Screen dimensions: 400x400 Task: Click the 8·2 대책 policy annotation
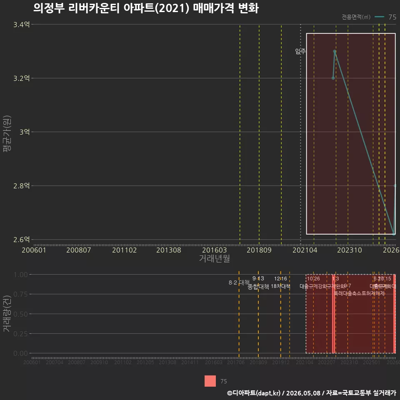coord(239,282)
